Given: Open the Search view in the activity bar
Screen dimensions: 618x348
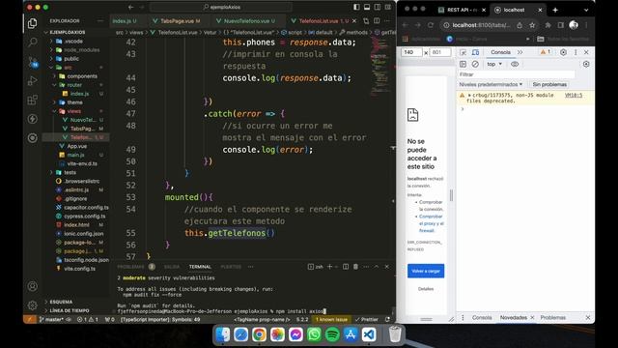Looking at the screenshot, I should click(32, 43).
